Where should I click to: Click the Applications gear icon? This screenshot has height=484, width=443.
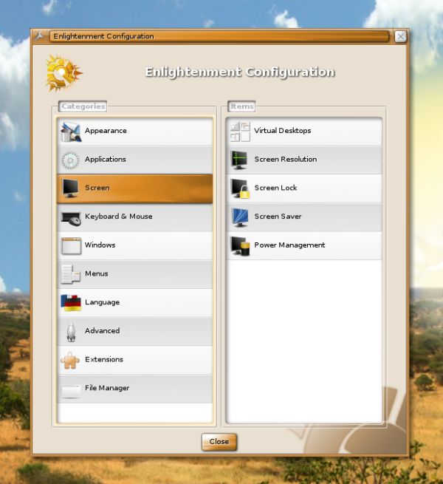tap(70, 160)
